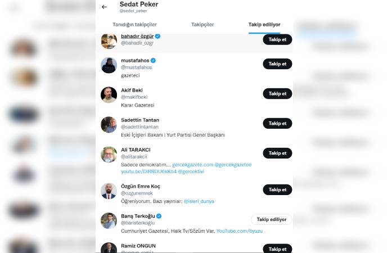Click the @isleri_dunya mention link
Screen dimensions: 388x253
[199, 201]
